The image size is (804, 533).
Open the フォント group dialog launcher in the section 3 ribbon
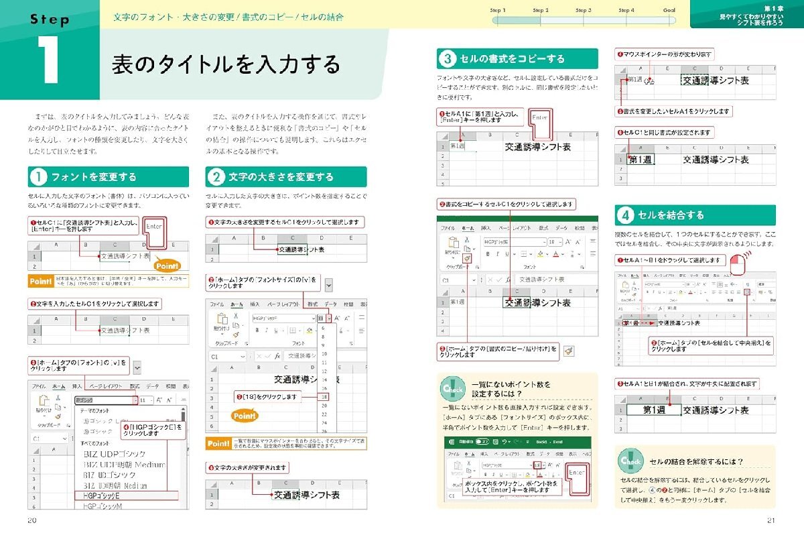coord(582,268)
